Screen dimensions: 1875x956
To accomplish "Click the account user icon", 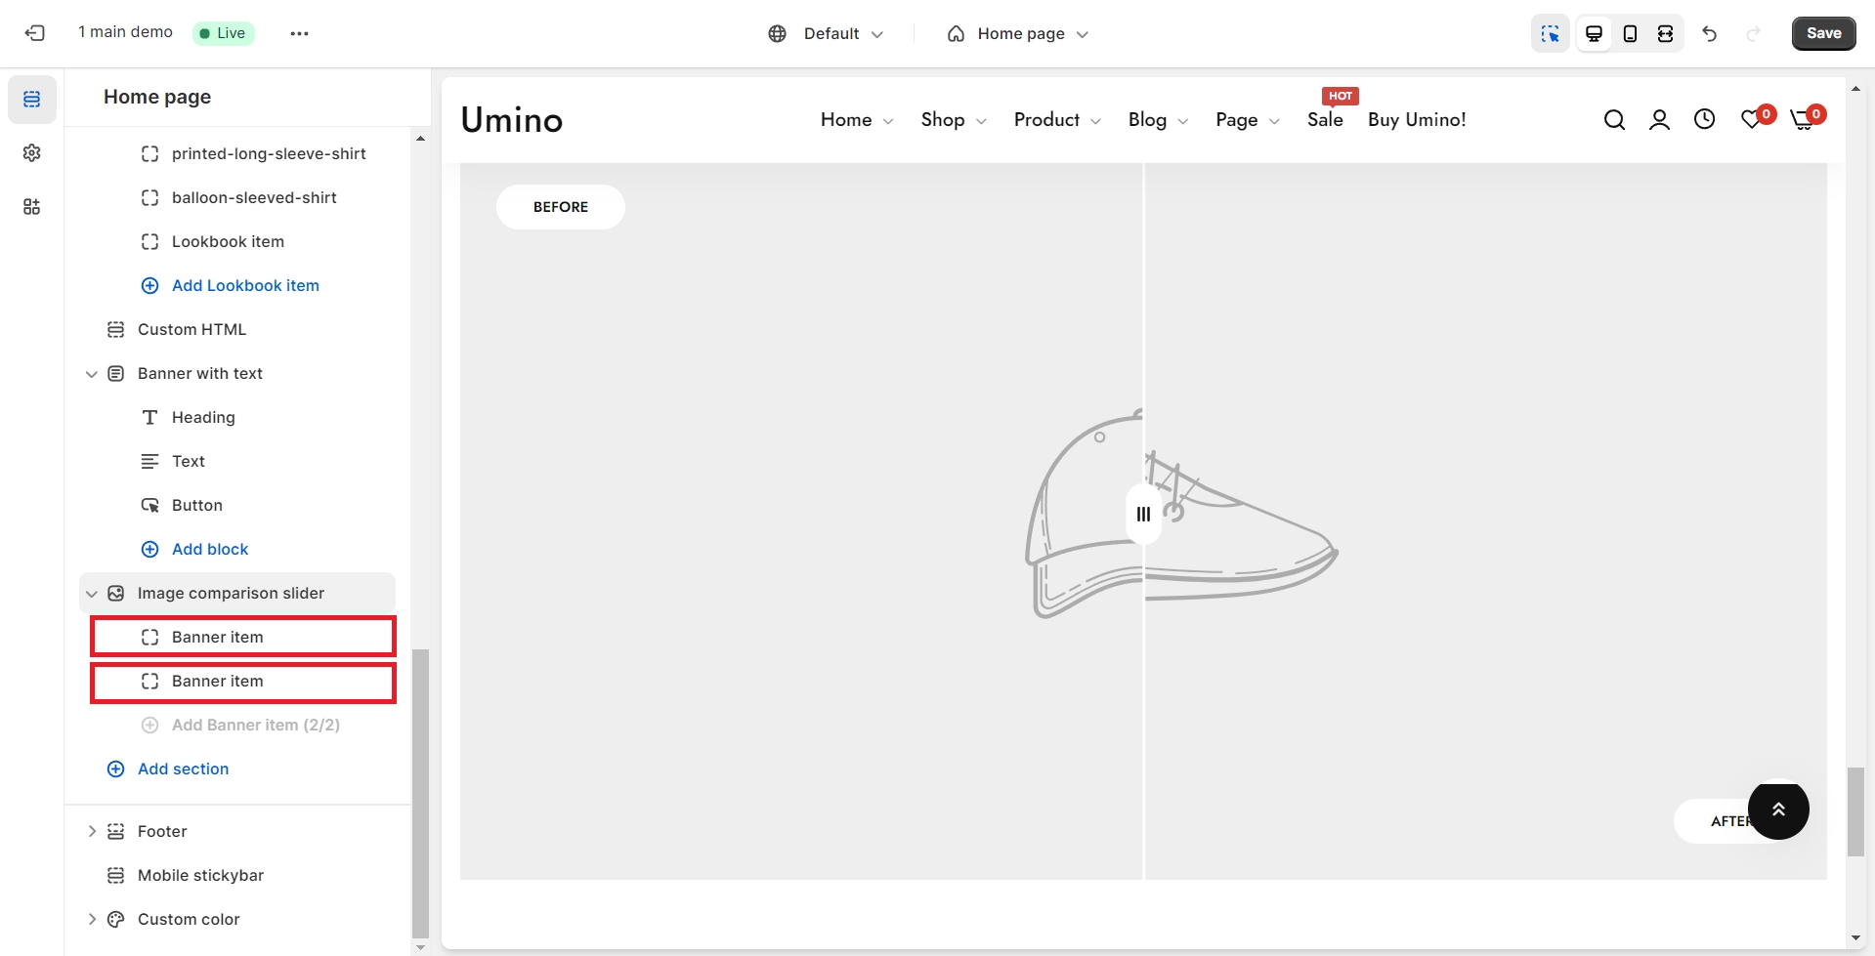I will click(1659, 120).
